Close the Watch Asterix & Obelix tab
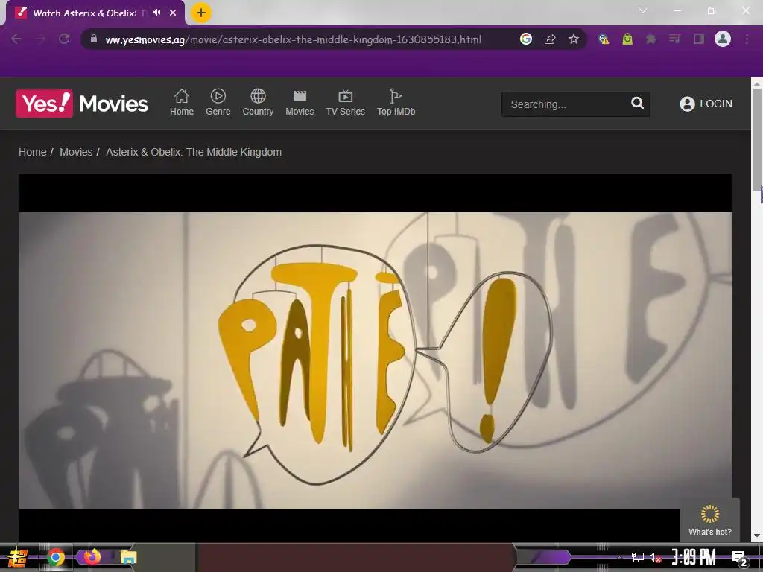763x572 pixels. click(173, 13)
